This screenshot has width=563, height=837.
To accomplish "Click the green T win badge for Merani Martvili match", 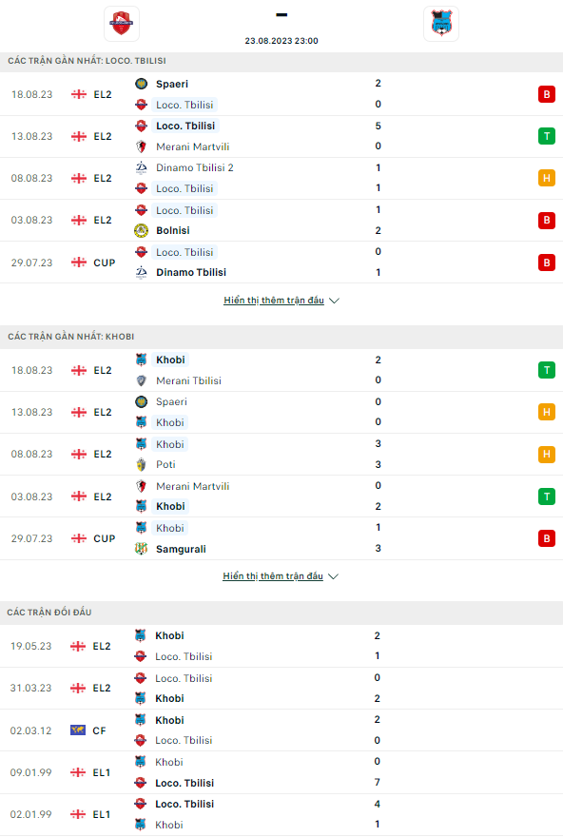I will 547,136.
